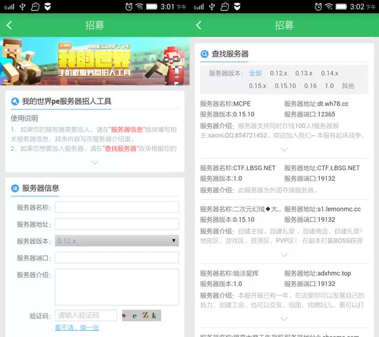Click the 此服务器为外围夺旗服务器 description
Image resolution: width=379 pixels, height=337 pixels.
tap(278, 190)
